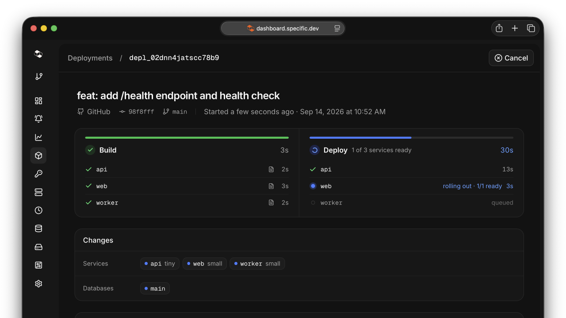Select the queued worker row in Deploy
This screenshot has width=566, height=318.
click(x=411, y=203)
